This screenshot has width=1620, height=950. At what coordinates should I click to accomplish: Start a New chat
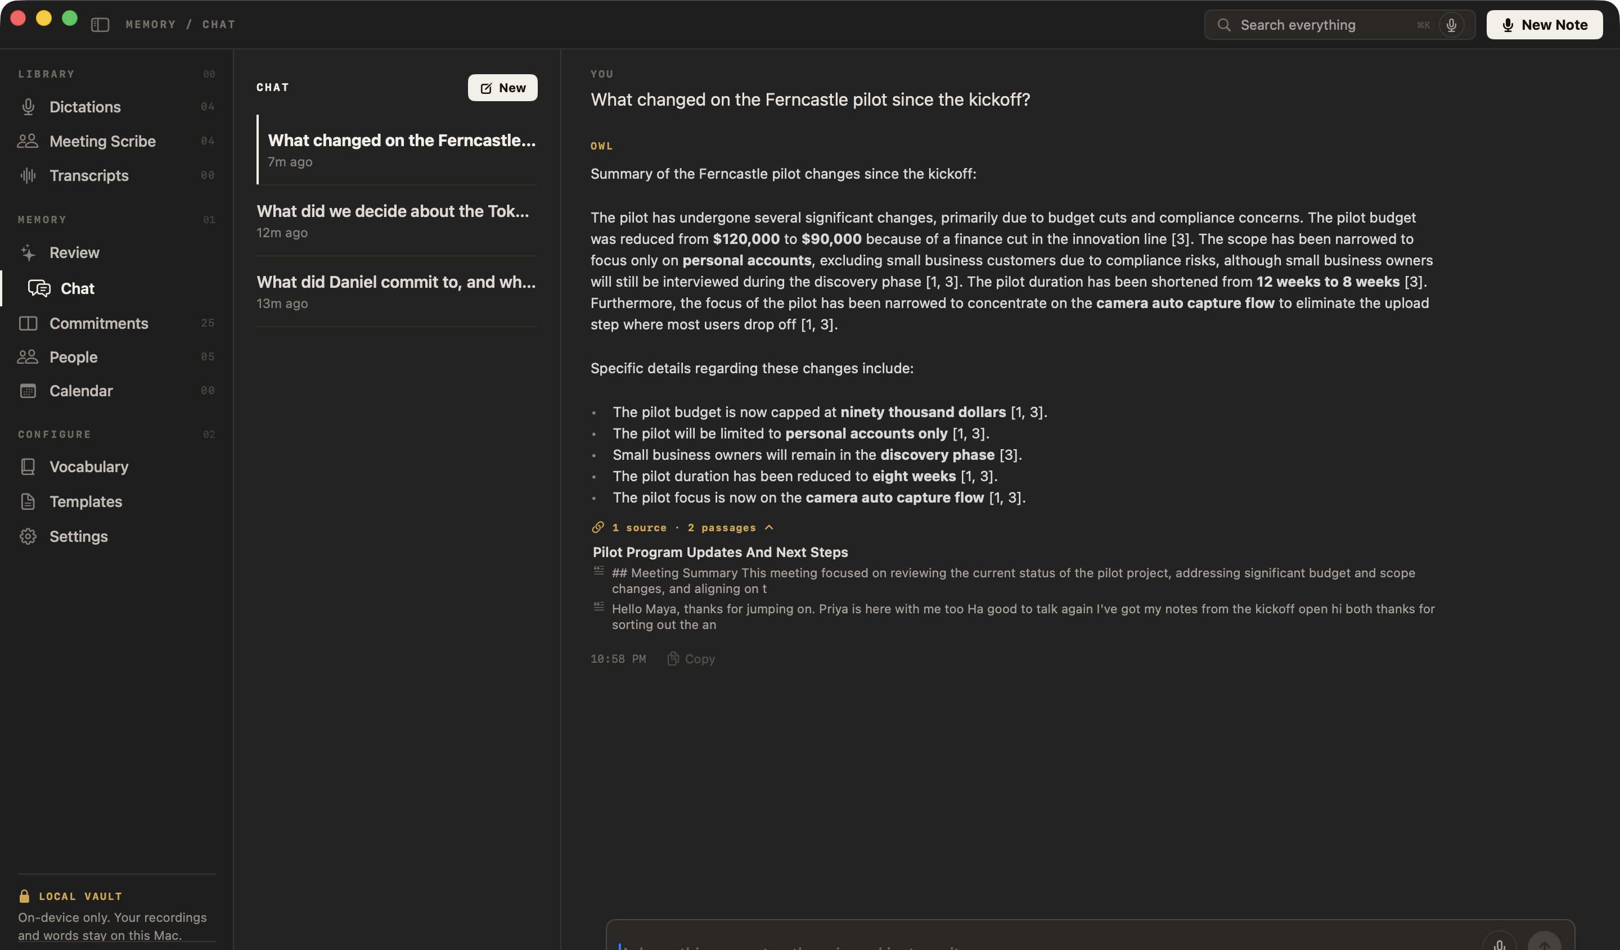click(x=502, y=87)
